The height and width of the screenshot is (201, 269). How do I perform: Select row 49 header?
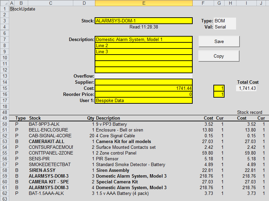pyautogui.click(x=5, y=118)
